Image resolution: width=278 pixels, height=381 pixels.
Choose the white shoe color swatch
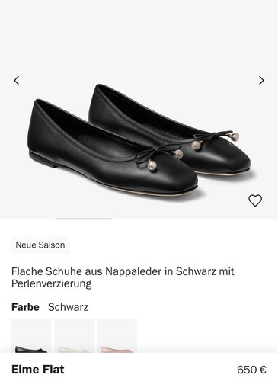(74, 335)
